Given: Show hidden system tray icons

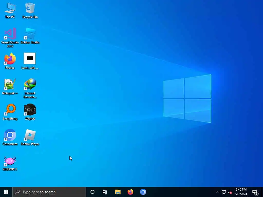Looking at the screenshot, I should pyautogui.click(x=217, y=192).
